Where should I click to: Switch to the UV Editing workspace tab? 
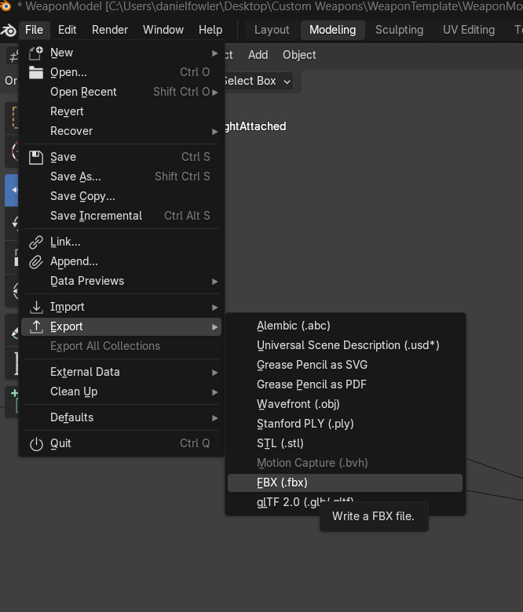click(x=469, y=30)
